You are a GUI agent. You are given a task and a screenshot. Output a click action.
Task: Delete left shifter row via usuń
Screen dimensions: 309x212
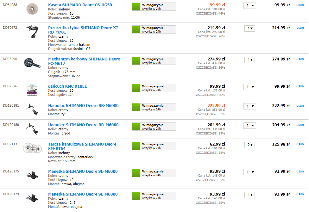(x=300, y=194)
